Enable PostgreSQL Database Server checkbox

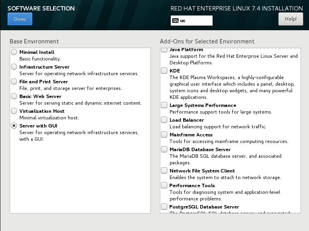[164, 207]
